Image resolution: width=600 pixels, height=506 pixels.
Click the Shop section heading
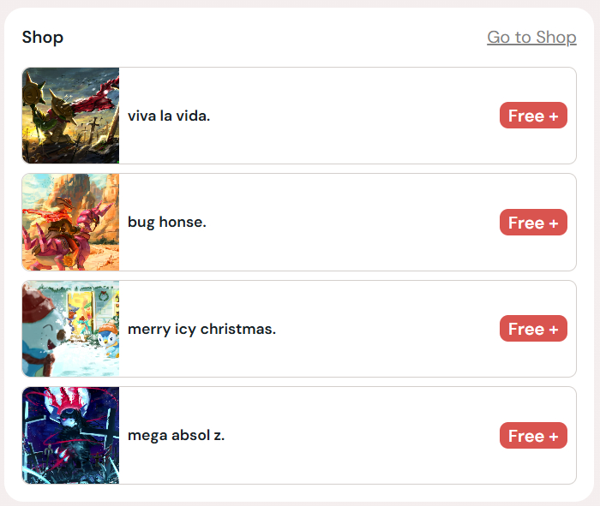click(x=43, y=38)
